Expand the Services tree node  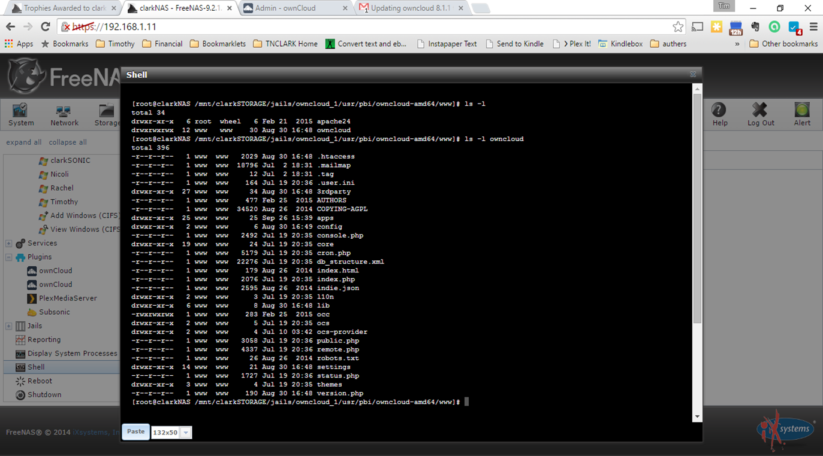click(8, 244)
